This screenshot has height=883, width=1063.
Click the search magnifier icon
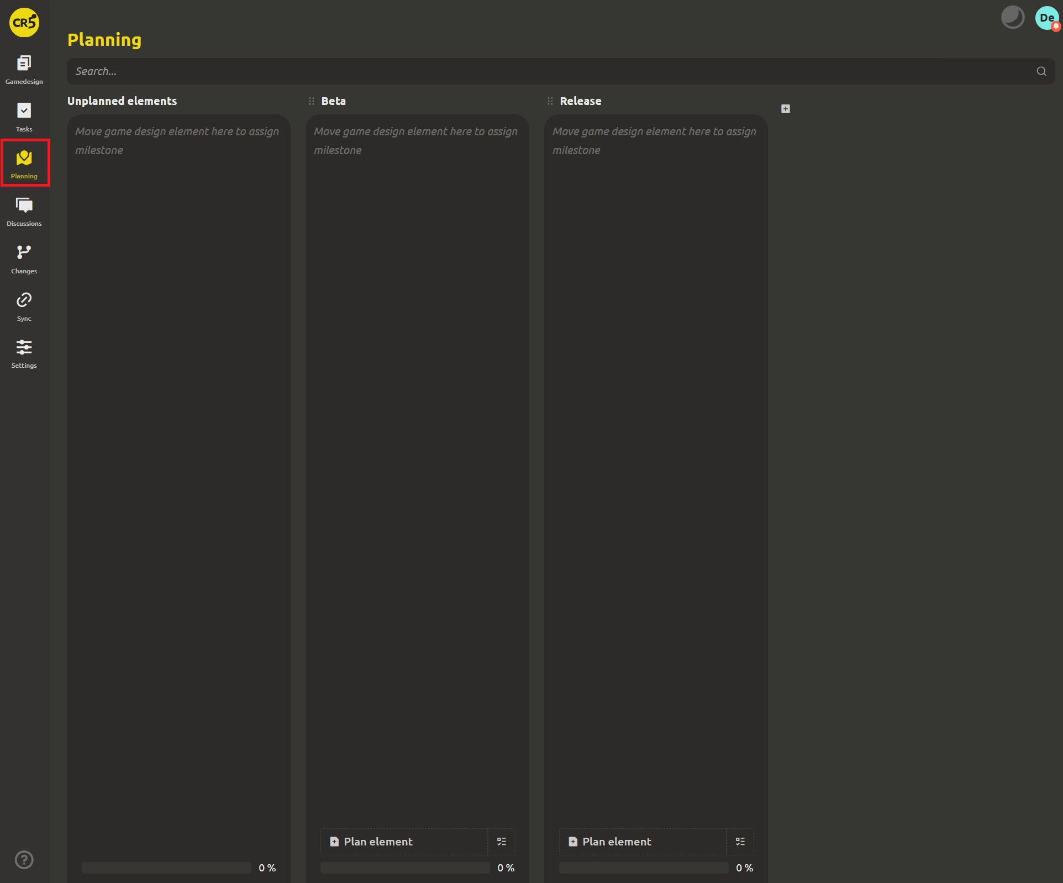pos(1041,71)
